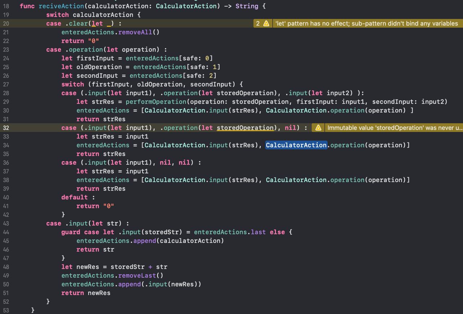Image resolution: width=463 pixels, height=314 pixels.
Task: Click "return strRes" on line 31
Action: coord(101,119)
